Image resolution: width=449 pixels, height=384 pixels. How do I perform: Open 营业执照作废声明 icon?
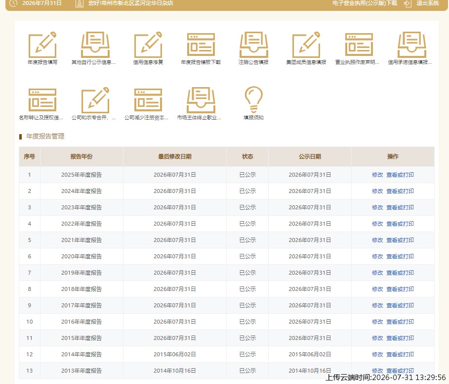pos(359,45)
